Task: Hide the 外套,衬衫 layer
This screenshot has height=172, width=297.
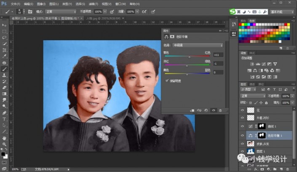Action: [x=242, y=118]
